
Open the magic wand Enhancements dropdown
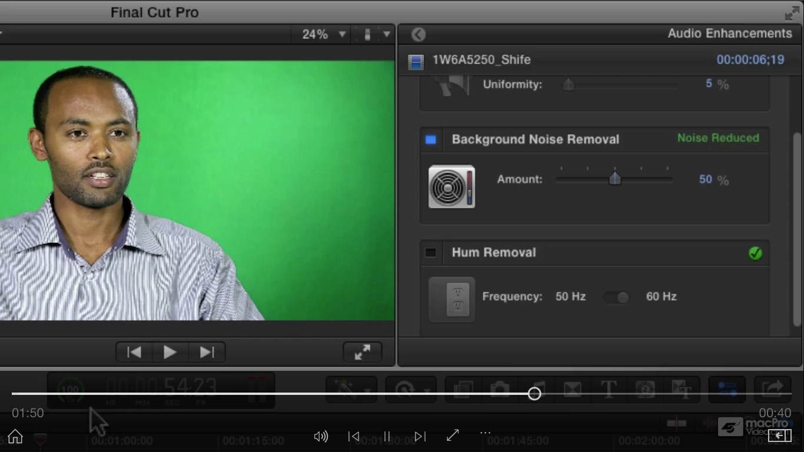click(x=352, y=390)
